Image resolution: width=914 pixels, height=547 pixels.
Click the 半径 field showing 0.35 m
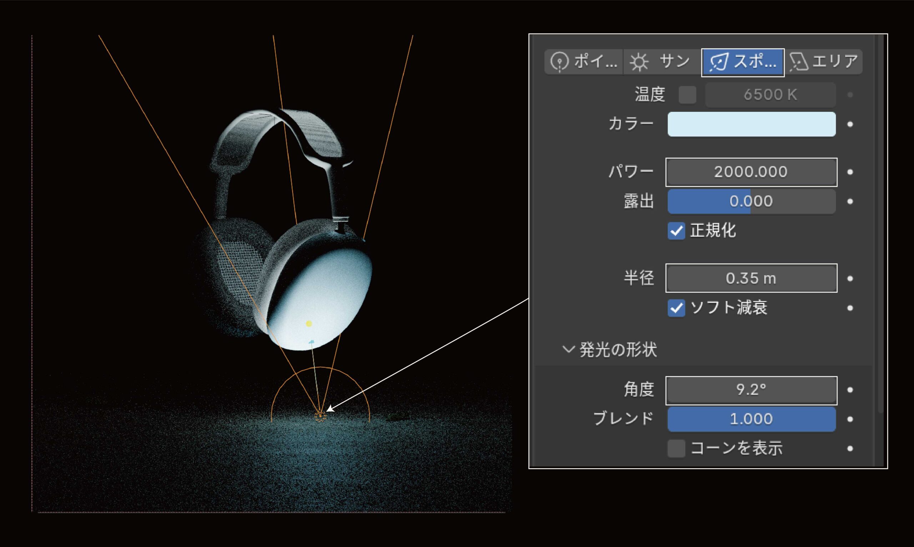(x=752, y=278)
